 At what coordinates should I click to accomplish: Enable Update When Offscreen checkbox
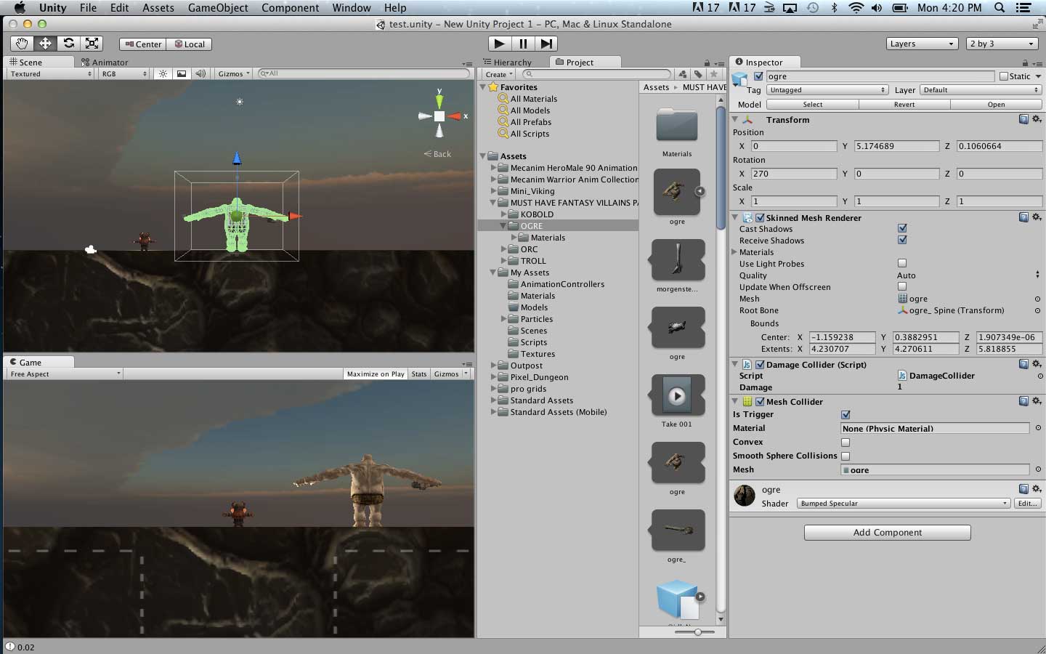(902, 286)
